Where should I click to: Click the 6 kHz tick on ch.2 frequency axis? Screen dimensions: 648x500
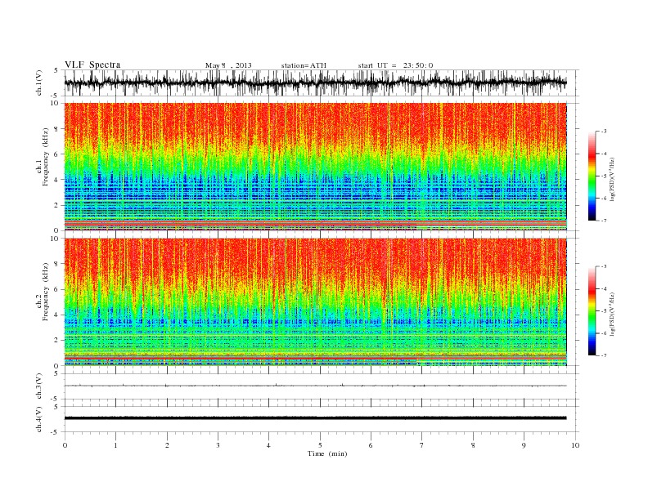[x=56, y=289]
